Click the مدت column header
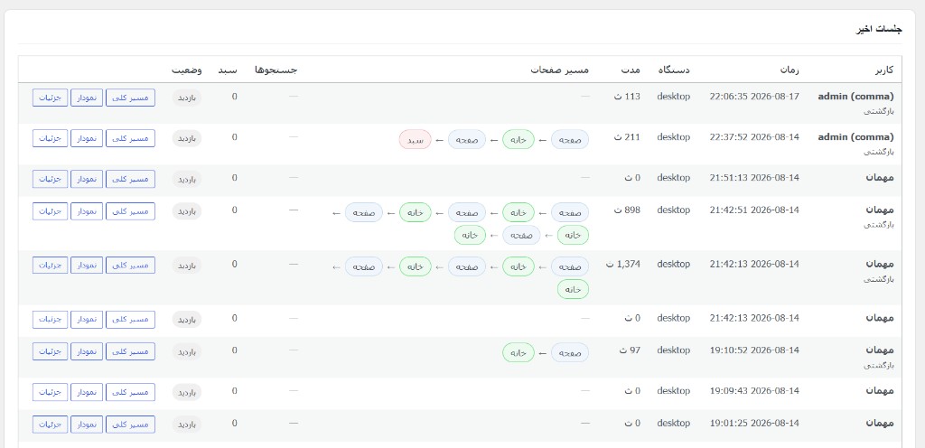 click(x=631, y=70)
